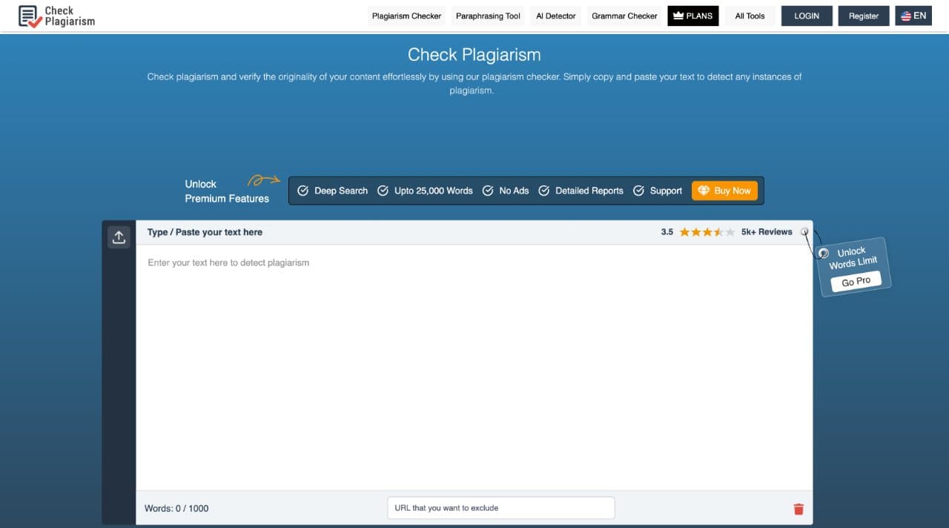Click the US flag language icon
The image size is (949, 528).
click(x=905, y=16)
